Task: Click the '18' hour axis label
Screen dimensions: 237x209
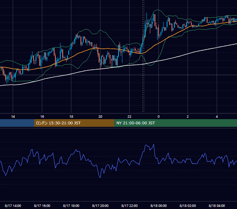Action: tap(71, 117)
